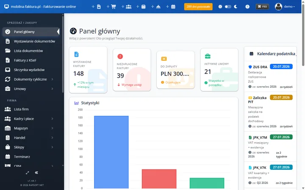Viewport: 305px width, 190px height.
Task: Expand the Magazyn submenu chevron
Action: tap(52, 128)
